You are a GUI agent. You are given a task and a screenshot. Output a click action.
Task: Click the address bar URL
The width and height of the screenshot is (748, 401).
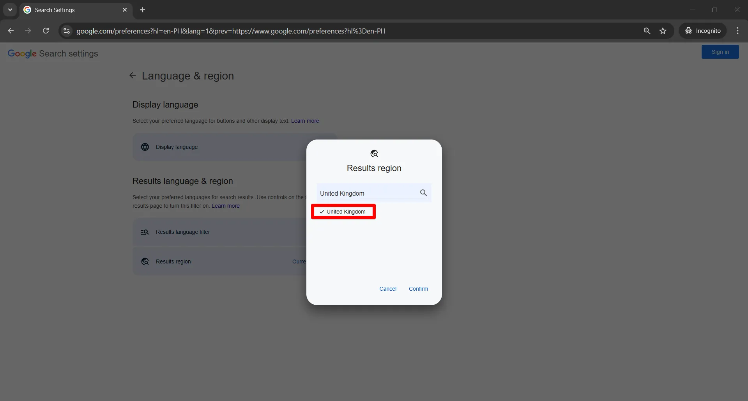[x=231, y=31]
